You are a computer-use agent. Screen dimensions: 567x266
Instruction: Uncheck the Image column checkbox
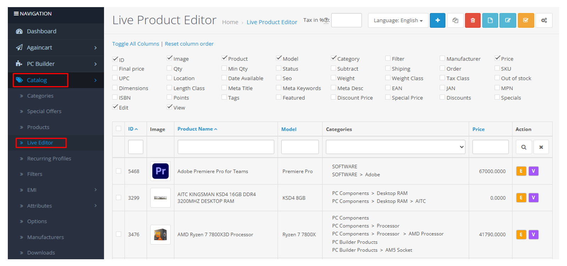170,58
